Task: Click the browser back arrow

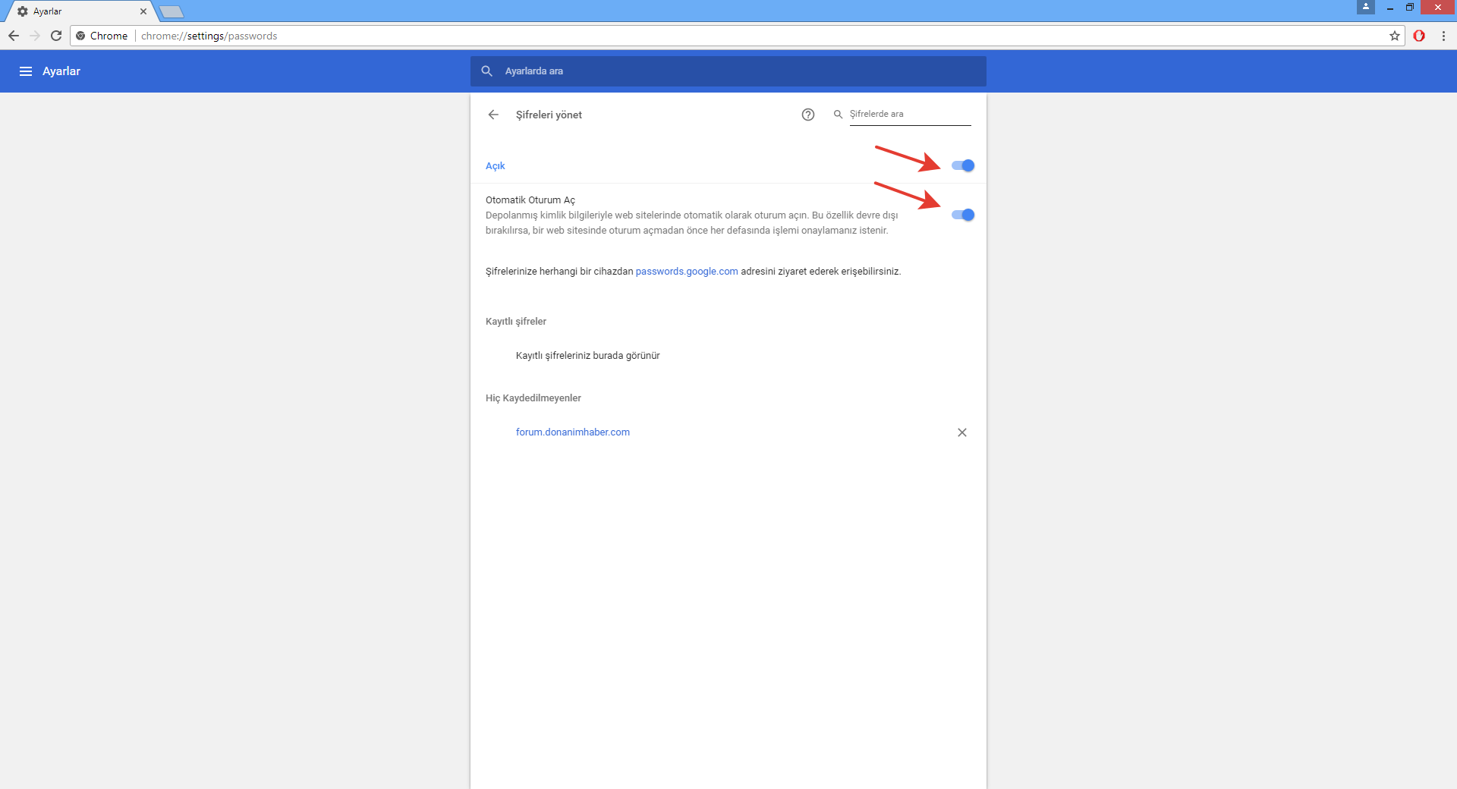Action: (14, 36)
